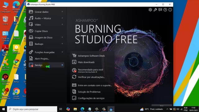199x112 pixels.
Task: Select the Microsoft Edge desktop icon
Action: (x=16, y=7)
